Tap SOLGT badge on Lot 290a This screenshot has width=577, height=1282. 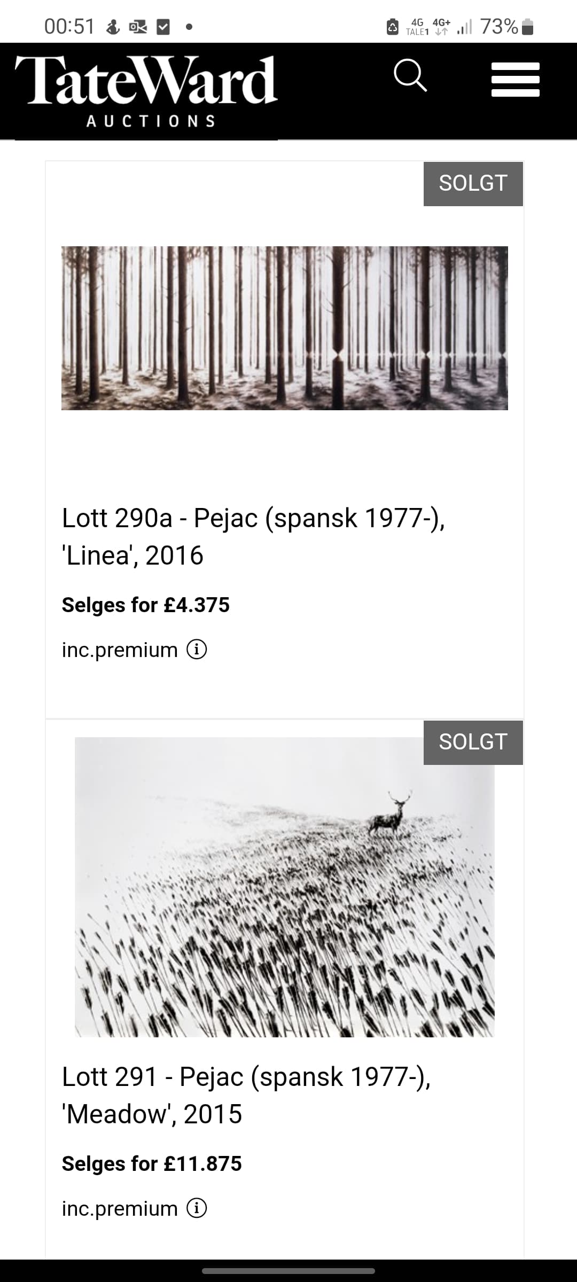[x=473, y=183]
